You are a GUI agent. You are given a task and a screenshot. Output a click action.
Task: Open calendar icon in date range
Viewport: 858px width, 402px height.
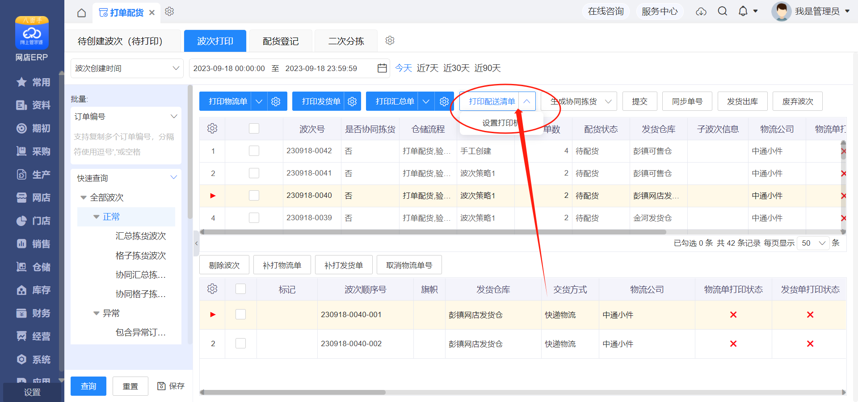(x=382, y=68)
